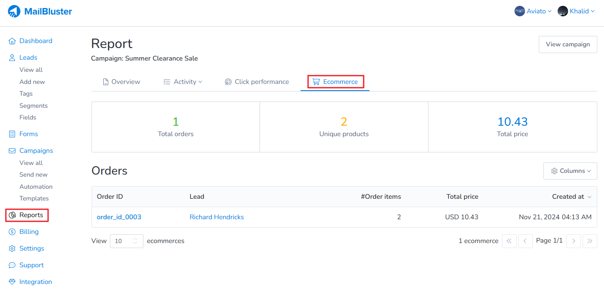This screenshot has width=604, height=299.
Task: Click the Integration diamond icon
Action: tap(12, 282)
